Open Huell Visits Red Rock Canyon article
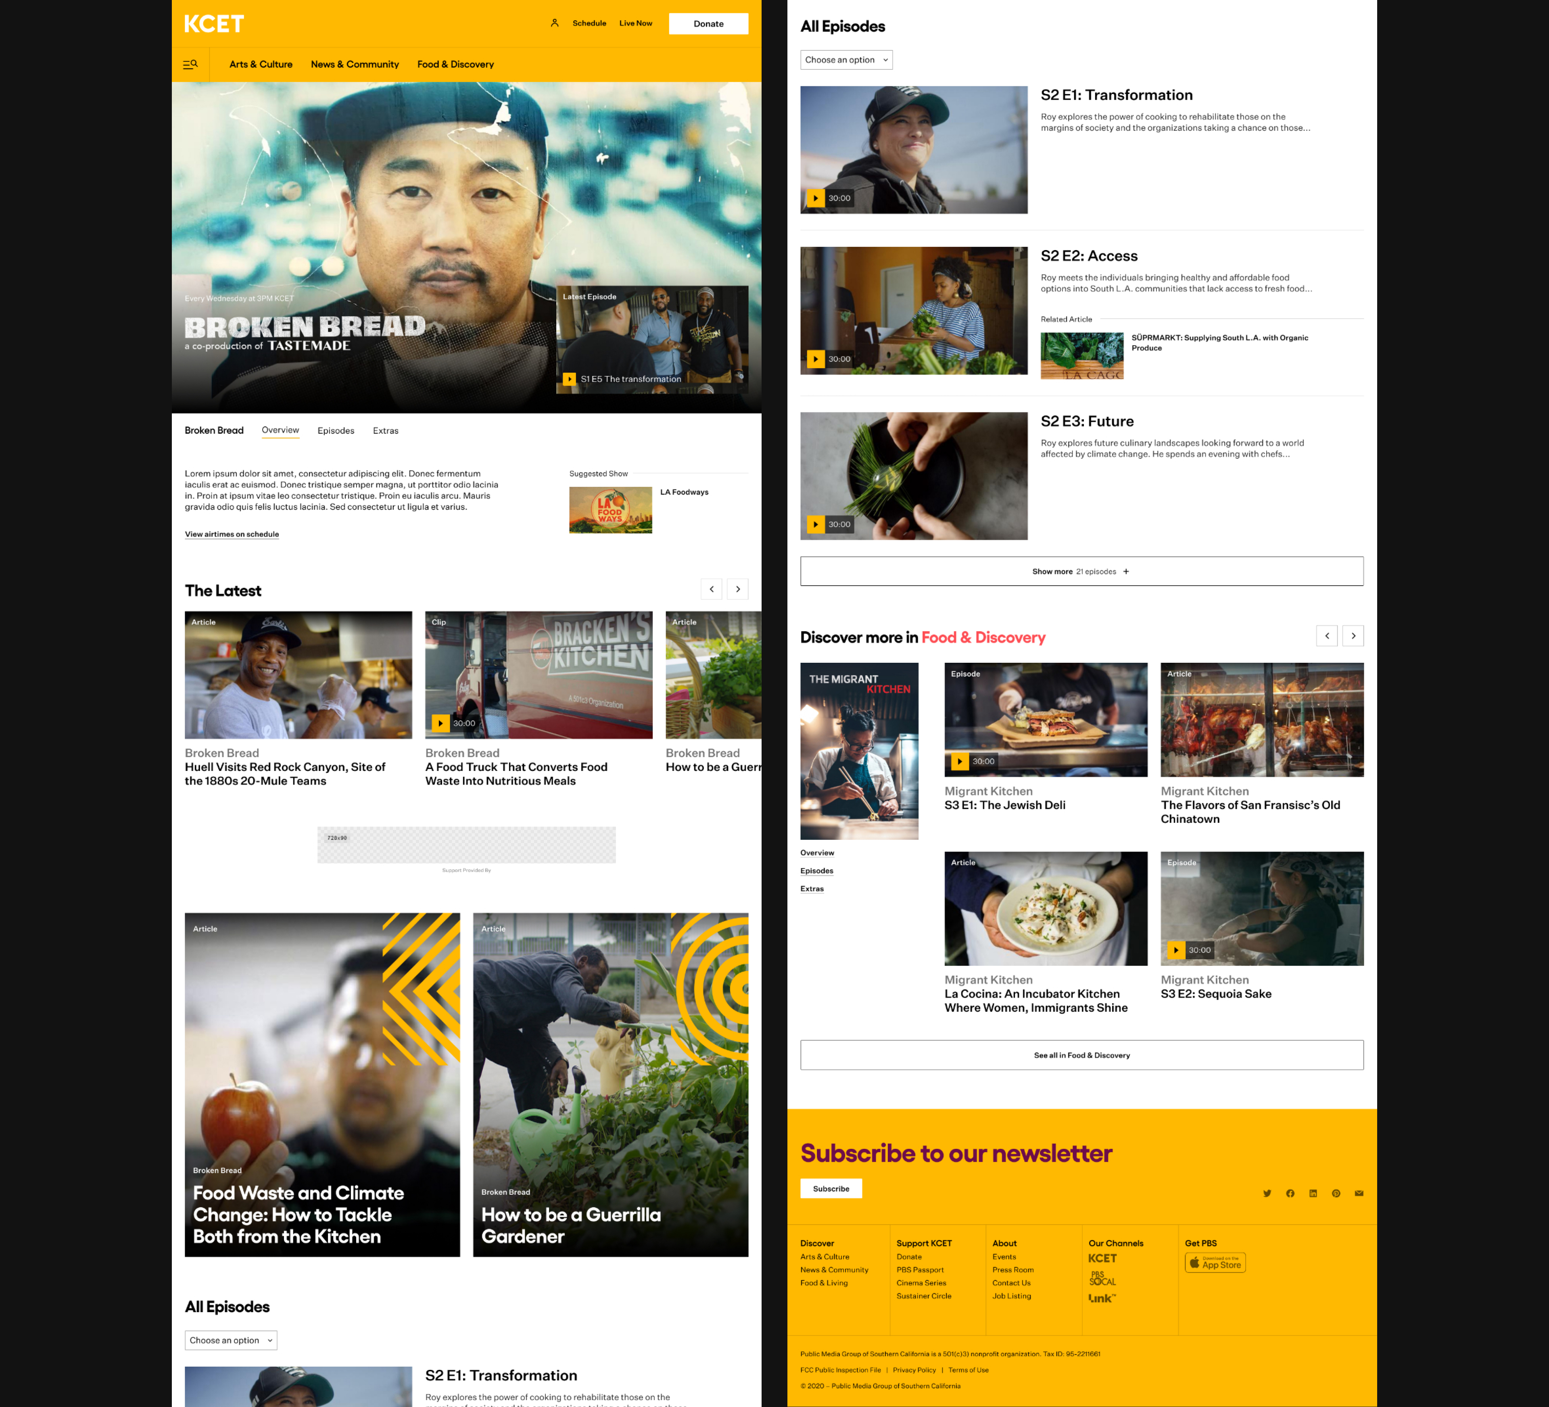 pyautogui.click(x=298, y=699)
